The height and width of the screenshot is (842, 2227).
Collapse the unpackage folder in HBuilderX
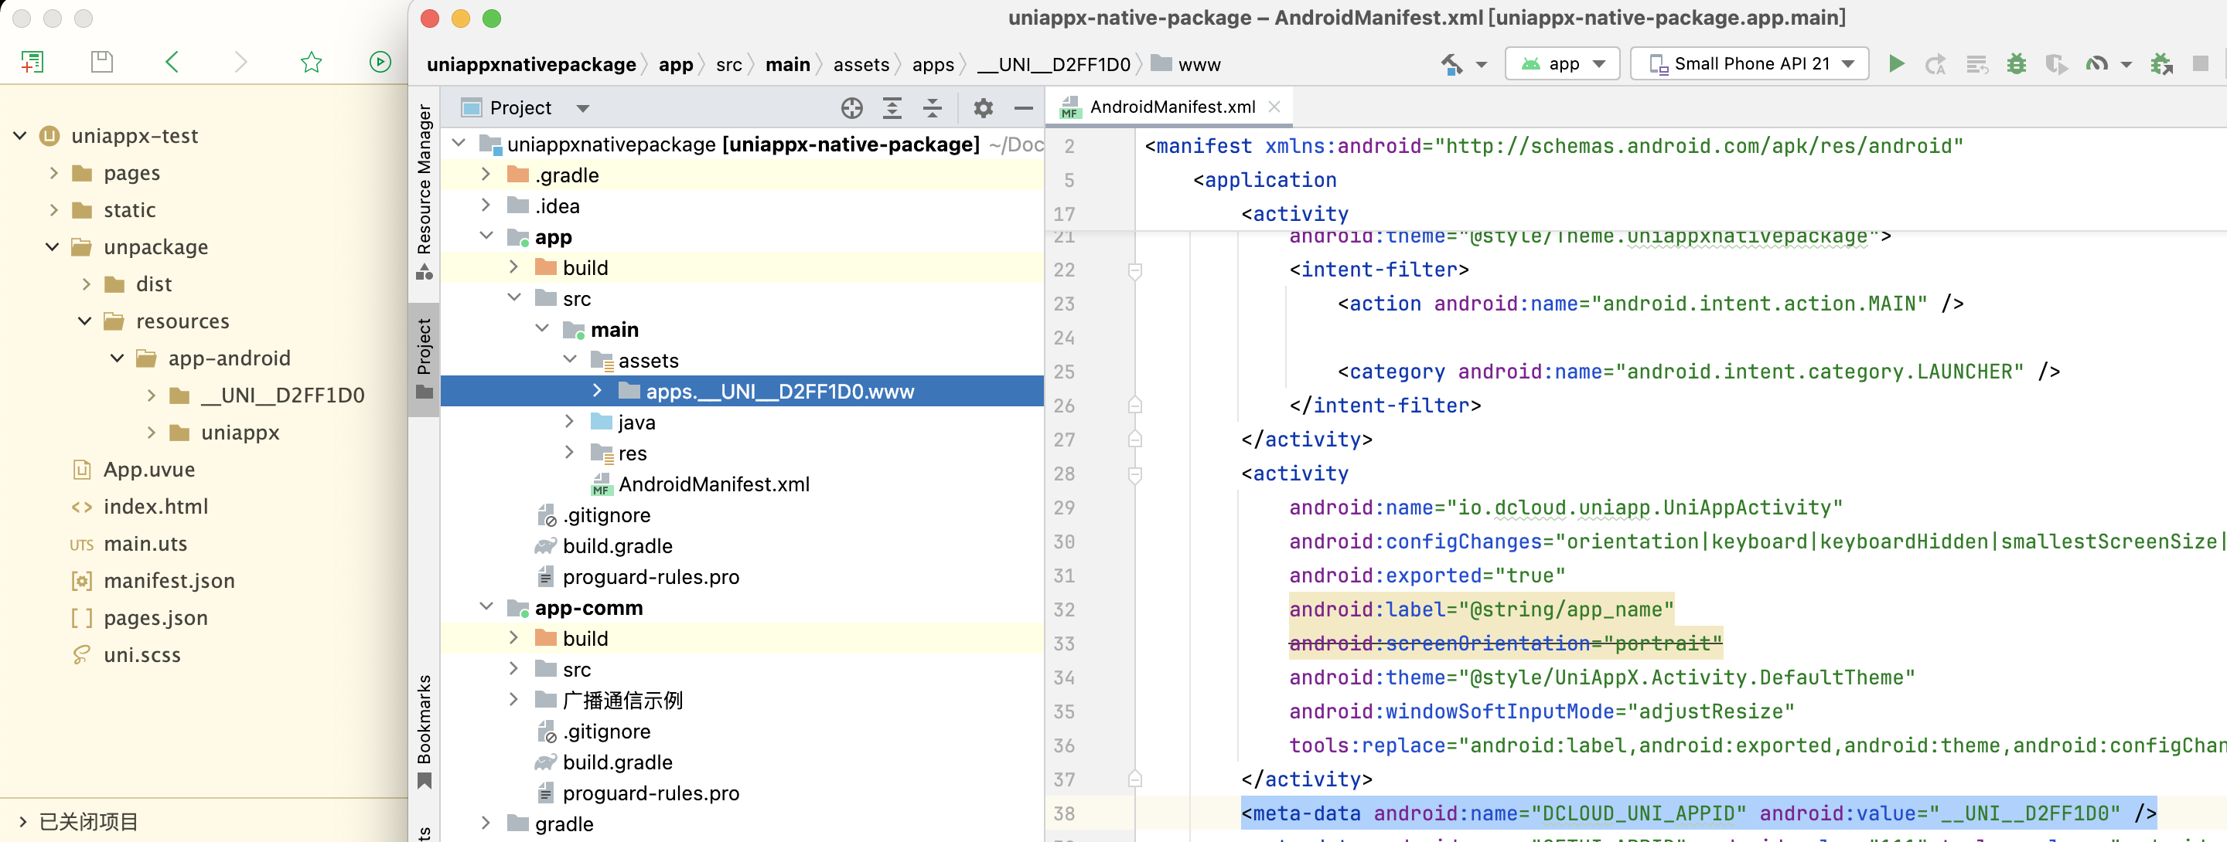(52, 247)
